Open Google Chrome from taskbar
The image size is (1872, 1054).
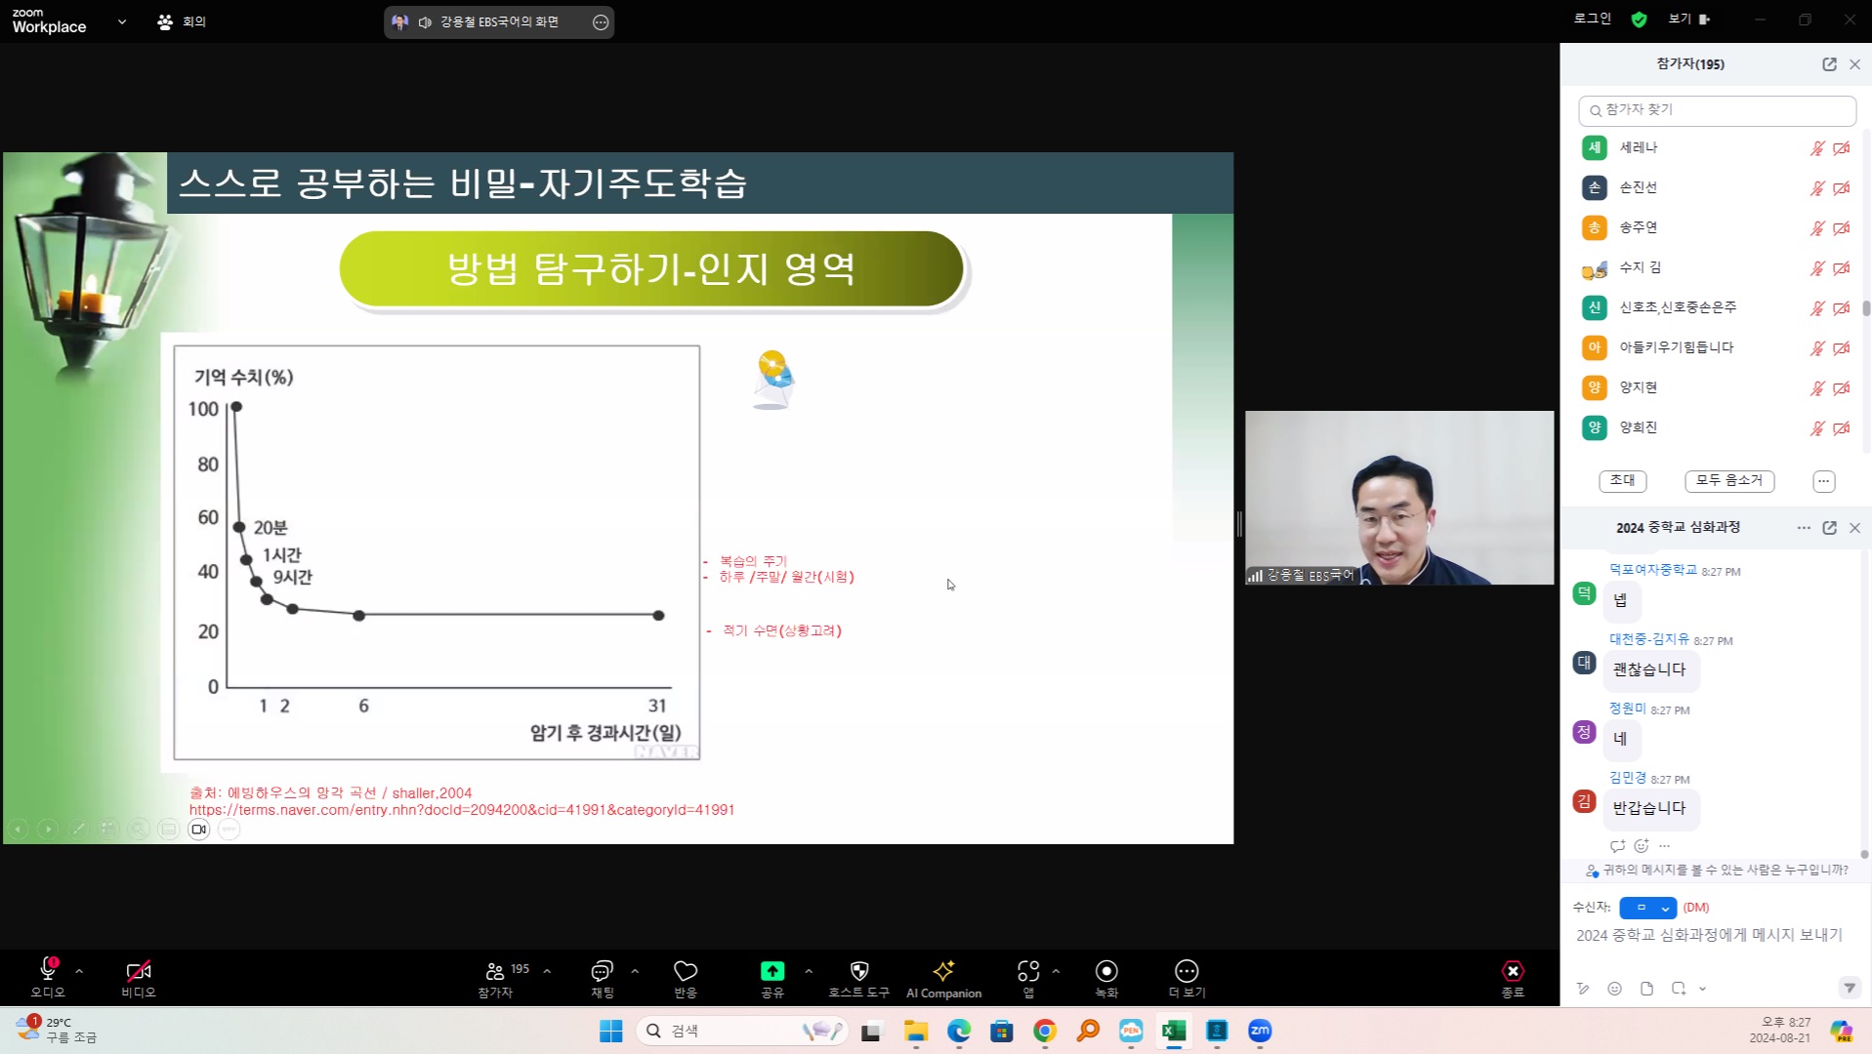click(x=1045, y=1031)
